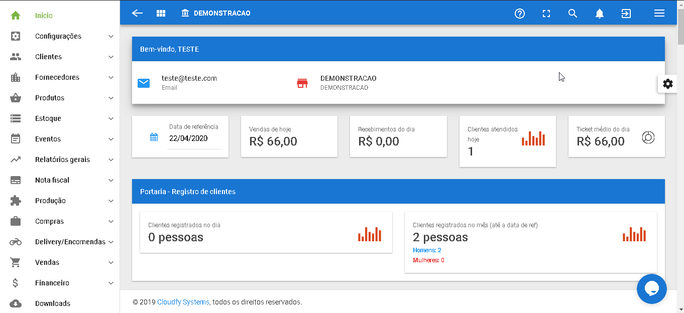
Task: Open the apps grid icon
Action: pyautogui.click(x=161, y=13)
